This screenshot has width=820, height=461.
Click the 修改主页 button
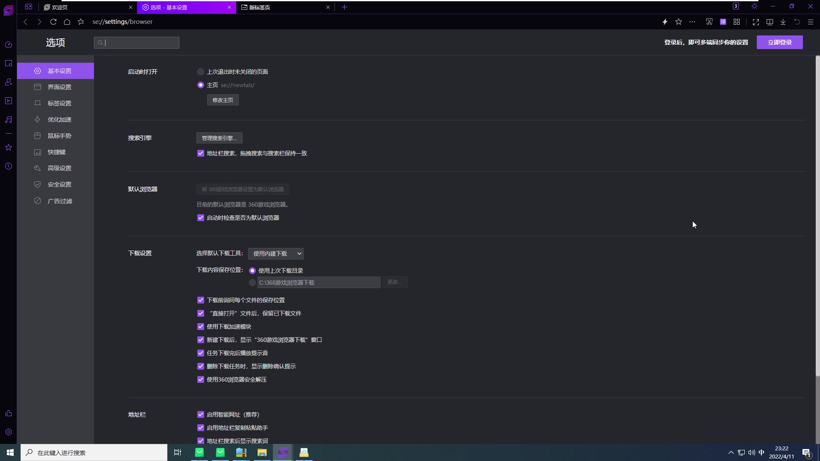223,100
